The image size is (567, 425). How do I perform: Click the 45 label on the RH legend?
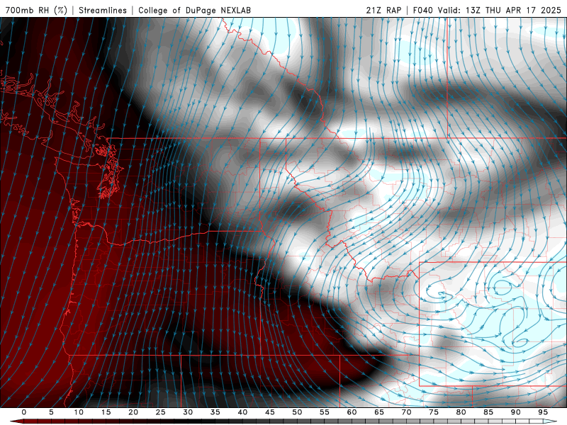270,412
